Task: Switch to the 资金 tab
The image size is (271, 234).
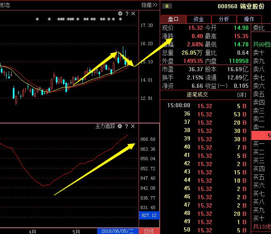Action: coord(198,19)
